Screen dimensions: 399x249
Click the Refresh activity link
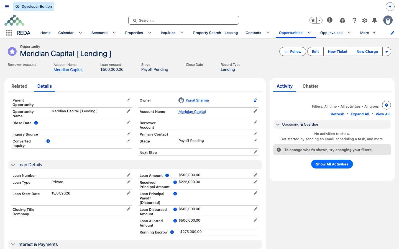(337, 114)
